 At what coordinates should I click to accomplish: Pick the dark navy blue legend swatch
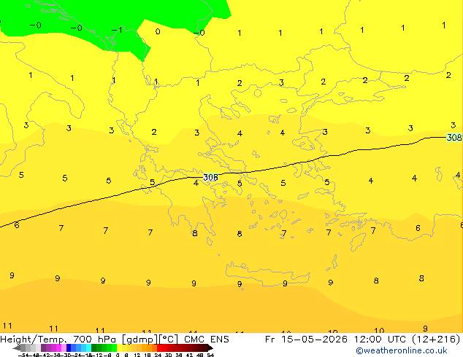69,348
